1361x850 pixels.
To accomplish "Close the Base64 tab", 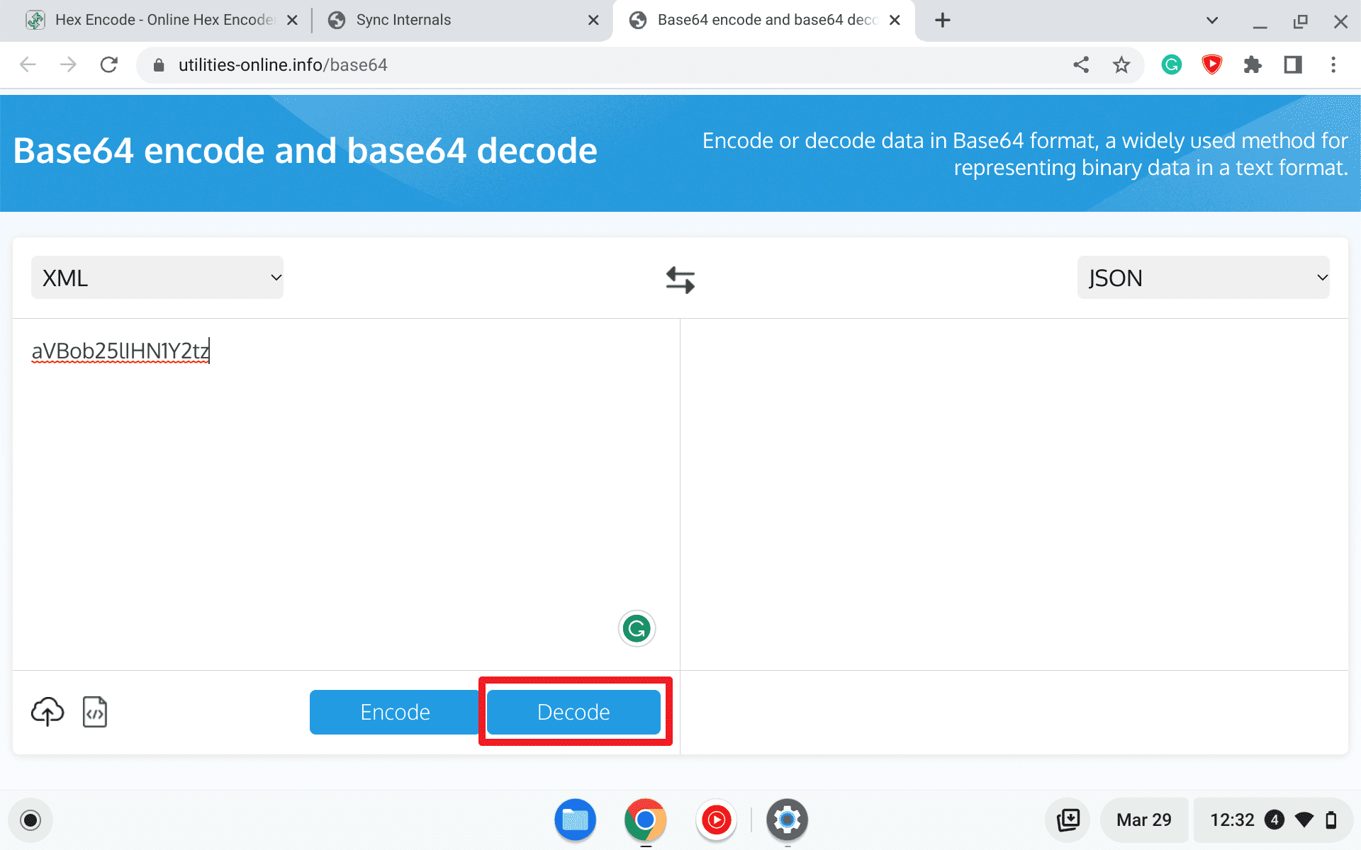I will click(895, 21).
